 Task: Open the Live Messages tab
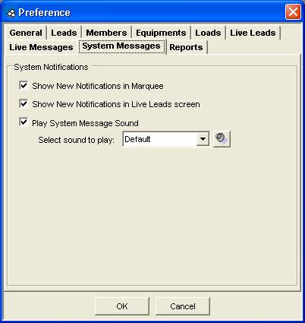41,47
